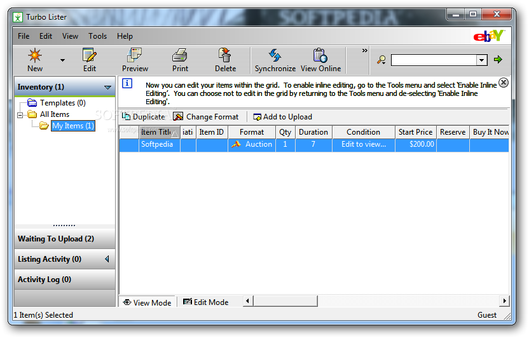Image resolution: width=529 pixels, height=338 pixels.
Task: Click the Qty column header
Action: (285, 132)
